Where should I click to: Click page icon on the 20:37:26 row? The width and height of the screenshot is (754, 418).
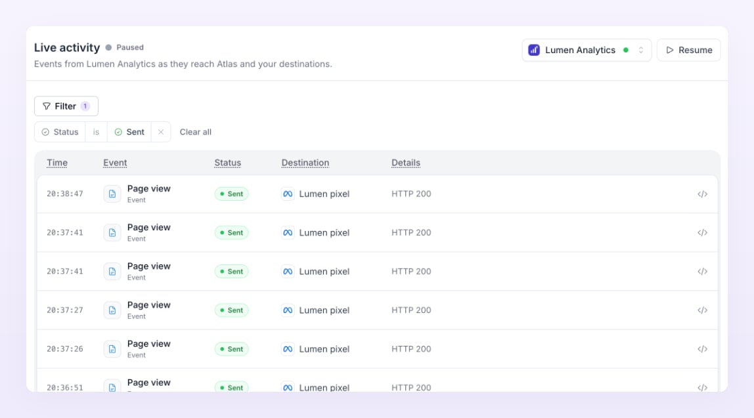[x=112, y=349]
